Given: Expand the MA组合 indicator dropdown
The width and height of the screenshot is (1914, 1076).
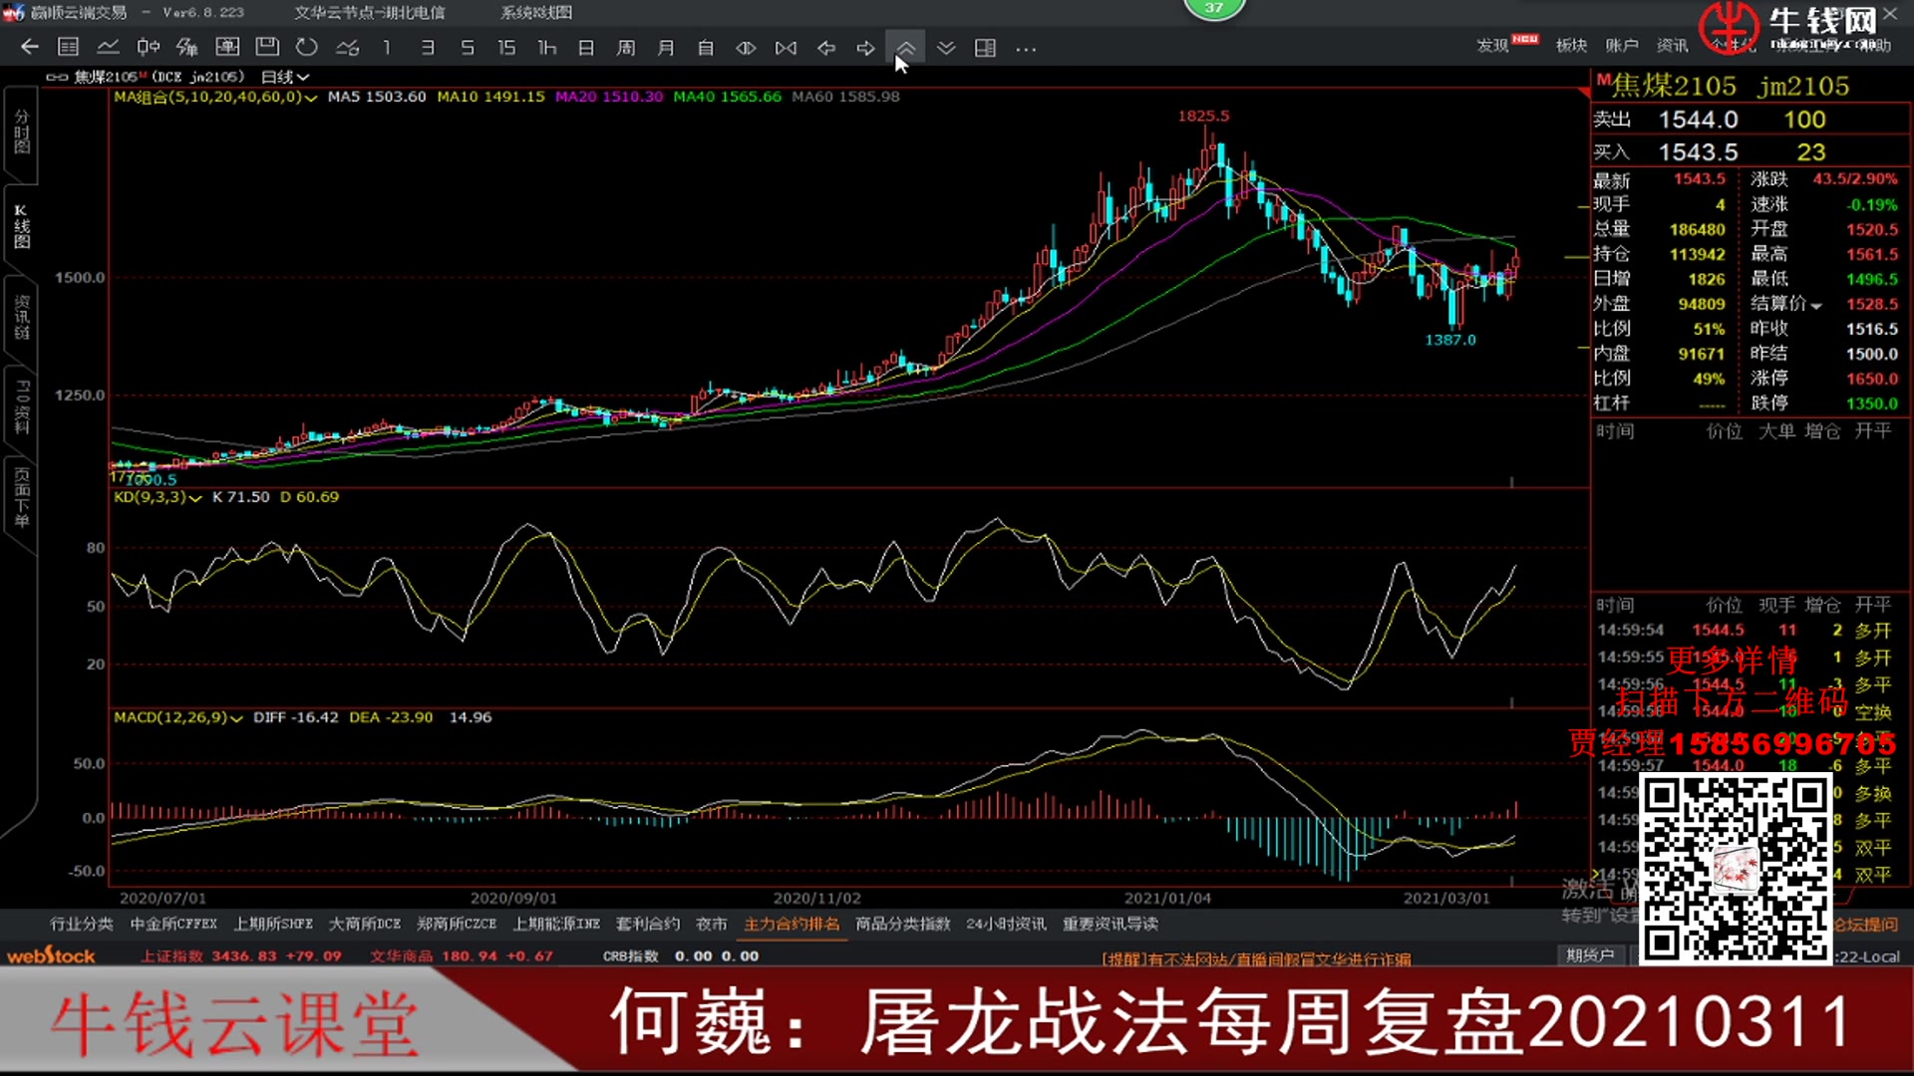Looking at the screenshot, I should click(x=312, y=98).
